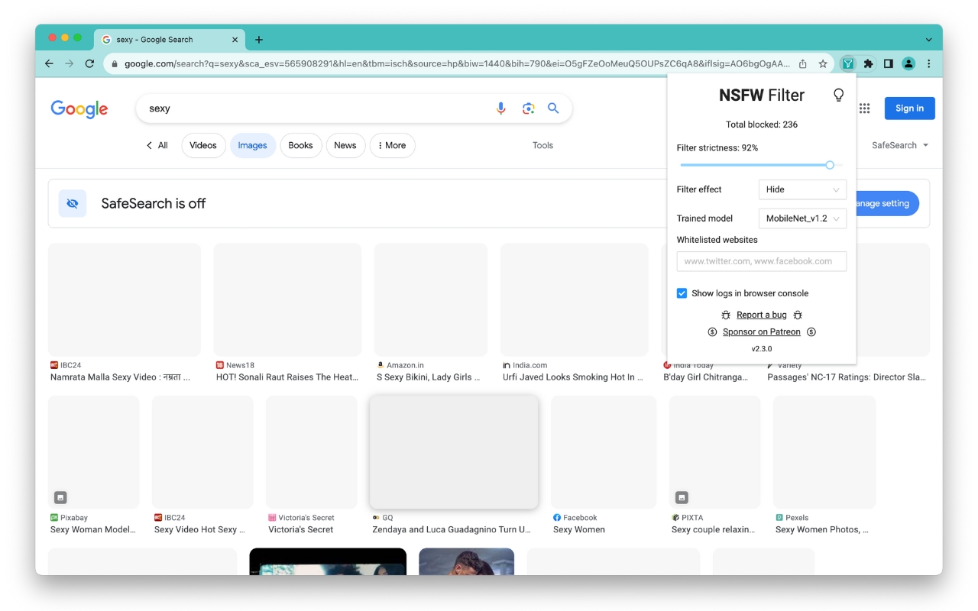The width and height of the screenshot is (978, 611).
Task: Click the Google Apps grid icon
Action: [x=864, y=108]
